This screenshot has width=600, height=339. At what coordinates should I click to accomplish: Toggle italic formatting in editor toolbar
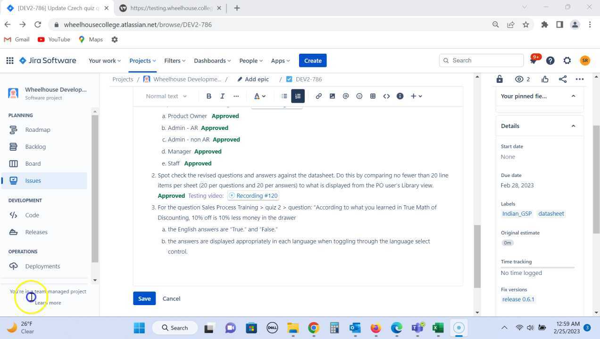(222, 96)
